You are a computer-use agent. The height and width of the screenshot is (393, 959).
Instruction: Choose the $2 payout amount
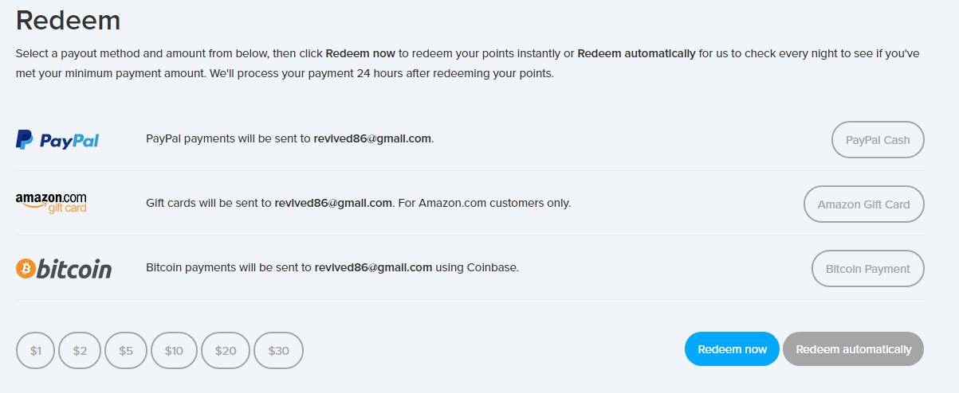[x=80, y=350]
